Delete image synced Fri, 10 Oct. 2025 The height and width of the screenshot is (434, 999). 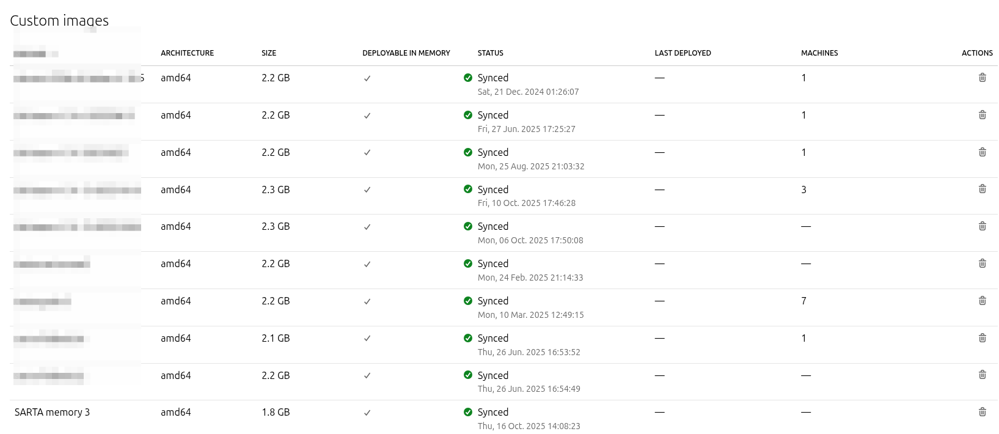(982, 189)
